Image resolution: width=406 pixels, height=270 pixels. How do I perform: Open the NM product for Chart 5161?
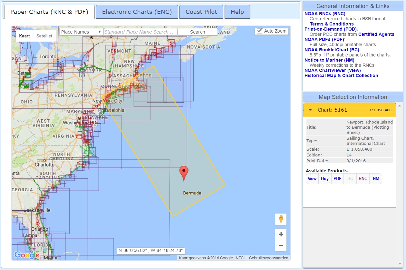375,178
